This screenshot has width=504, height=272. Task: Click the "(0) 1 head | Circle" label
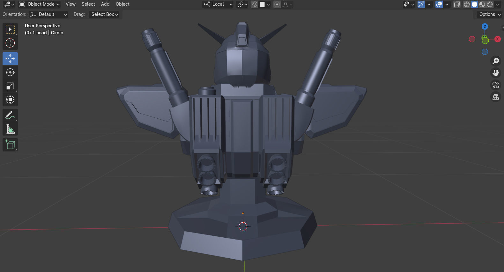point(44,33)
